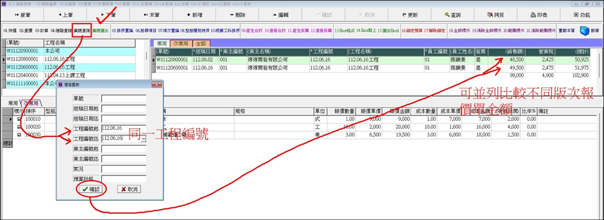
Task: Click the 案況 input field
Action: tap(123, 169)
